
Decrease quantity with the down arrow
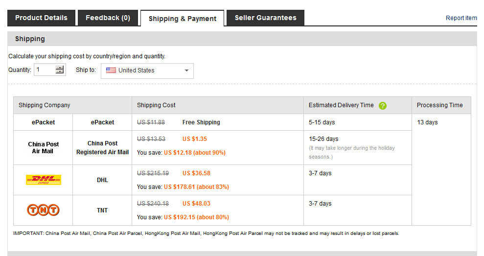coord(60,72)
